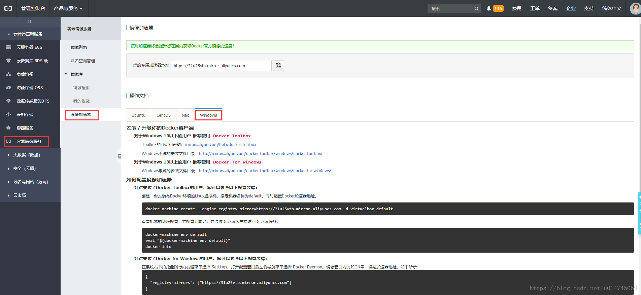Click the 116 notification count badge
This screenshot has height=295, width=641.
498,9
